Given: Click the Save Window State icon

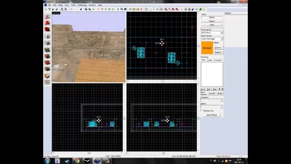Looking at the screenshot, I should pyautogui.click(x=65, y=9).
